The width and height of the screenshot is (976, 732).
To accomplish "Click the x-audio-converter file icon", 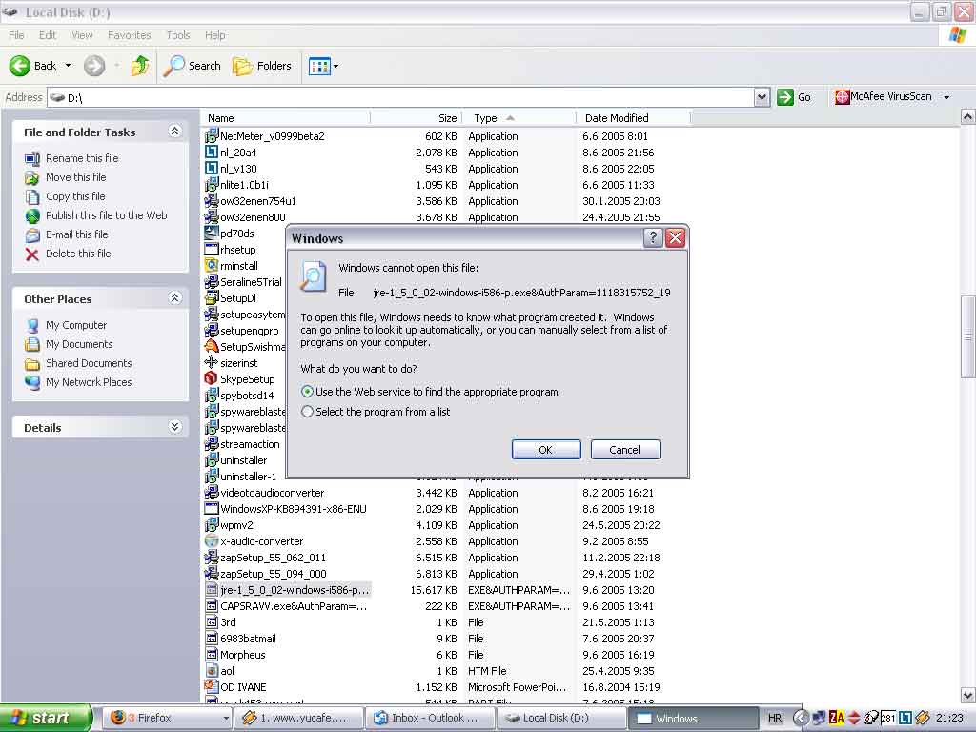I will click(211, 541).
